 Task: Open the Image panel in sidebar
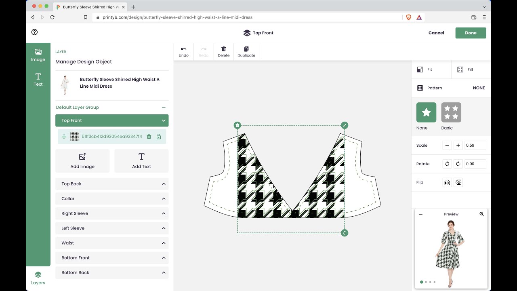coord(38,55)
